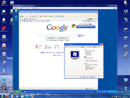The width and height of the screenshot is (130, 98).
Task: Switch to the Hardware tab in System Properties
Action: (x=77, y=47)
